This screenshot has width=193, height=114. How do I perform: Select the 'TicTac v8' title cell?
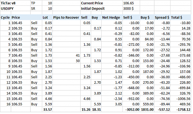(15, 3)
